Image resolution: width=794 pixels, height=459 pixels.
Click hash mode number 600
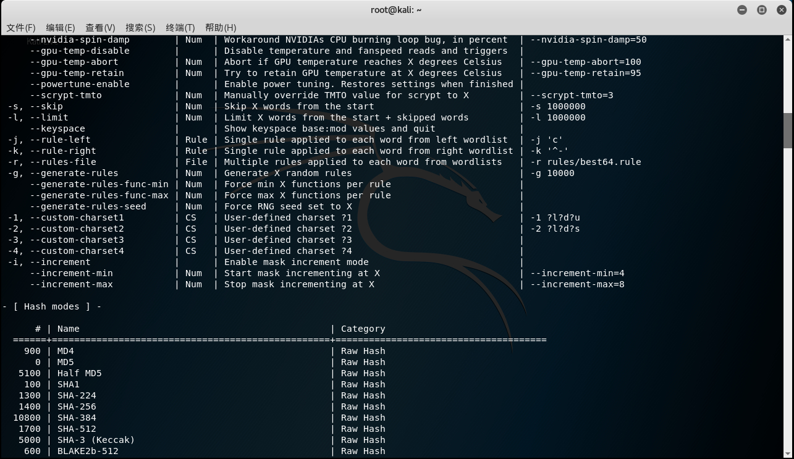point(32,451)
